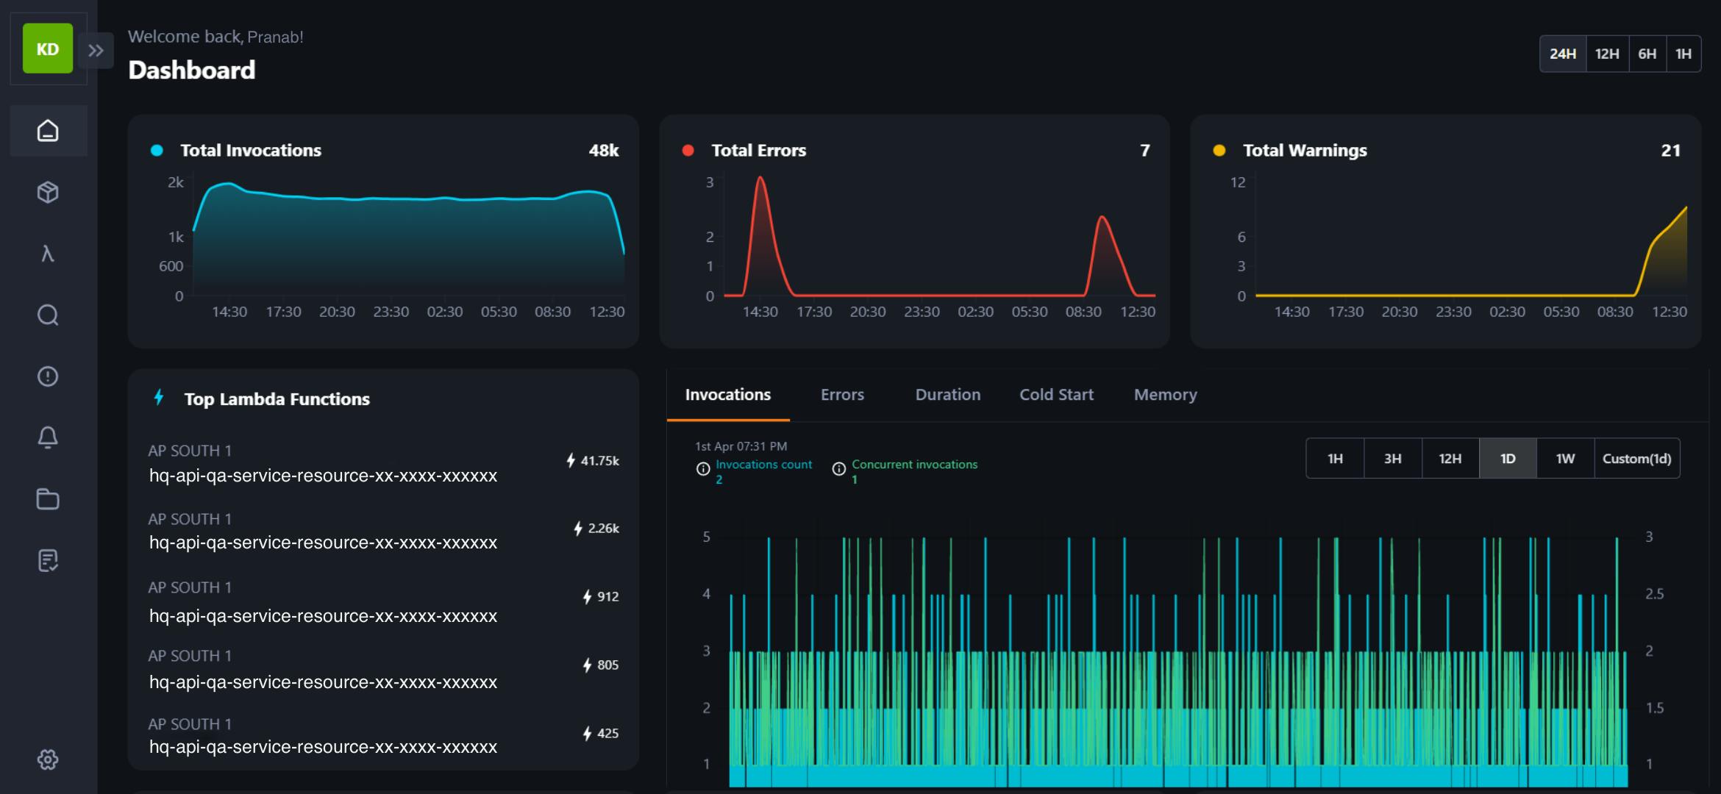Switch to the Duration tab
The width and height of the screenshot is (1721, 794).
(948, 395)
